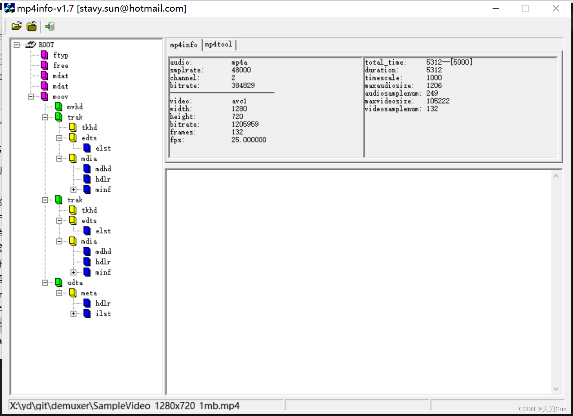Select the meta box in tree
Viewport: 573px width, 416px height.
pos(89,293)
